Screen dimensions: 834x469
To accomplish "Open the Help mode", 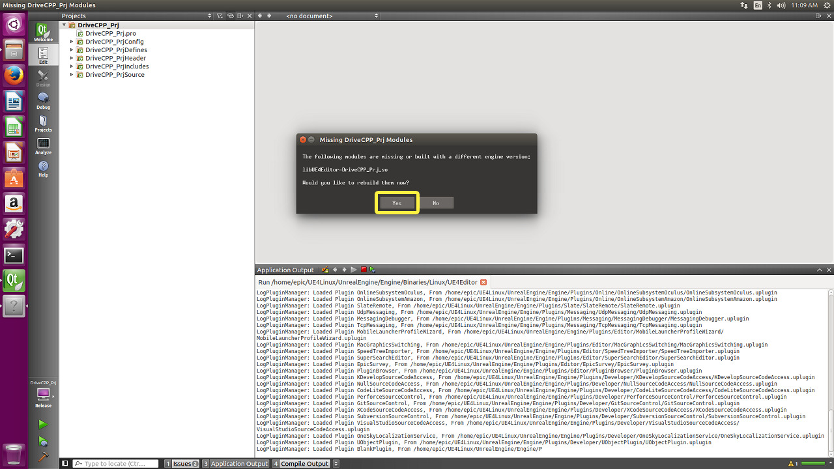I will tap(43, 169).
